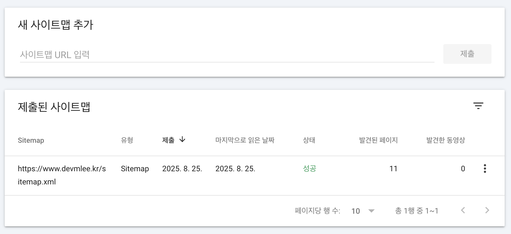
Task: Expand options via the sitemap row overflow menu
Action: pyautogui.click(x=485, y=169)
